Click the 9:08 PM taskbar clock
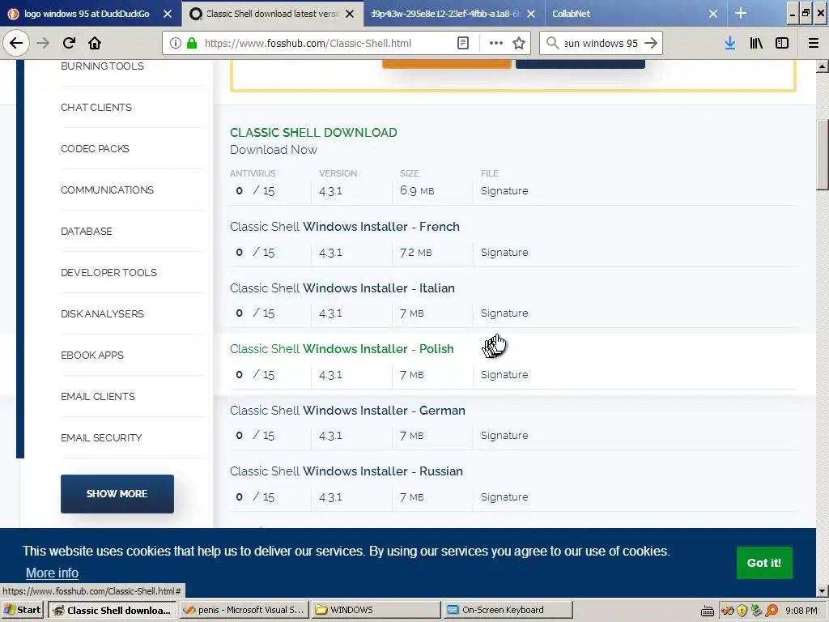 801,611
